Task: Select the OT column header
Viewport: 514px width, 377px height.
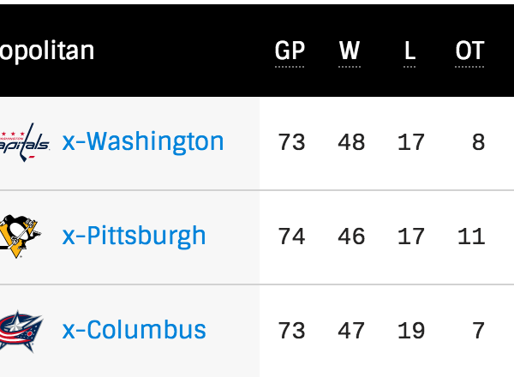Action: 469,51
